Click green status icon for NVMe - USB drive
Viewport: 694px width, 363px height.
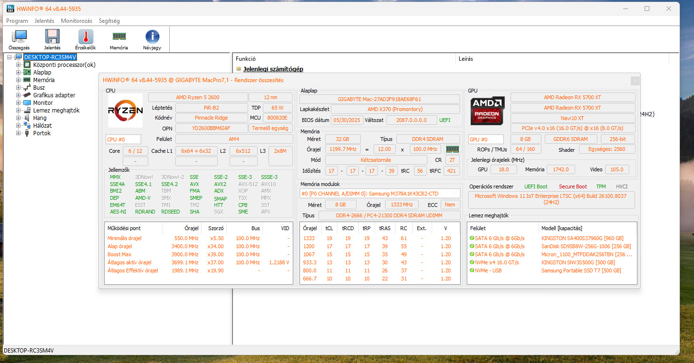point(472,270)
